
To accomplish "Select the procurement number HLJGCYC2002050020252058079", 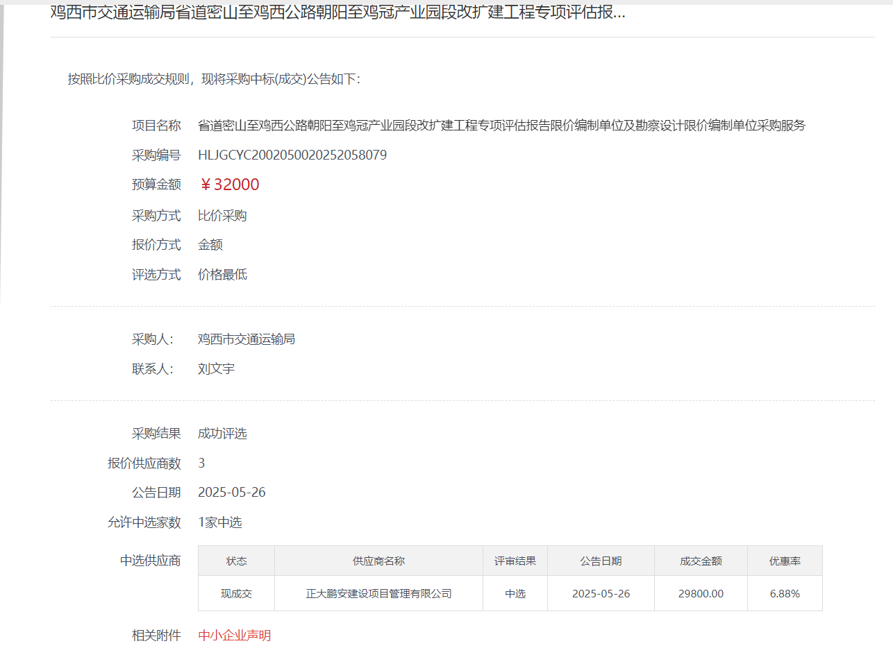I will point(292,155).
